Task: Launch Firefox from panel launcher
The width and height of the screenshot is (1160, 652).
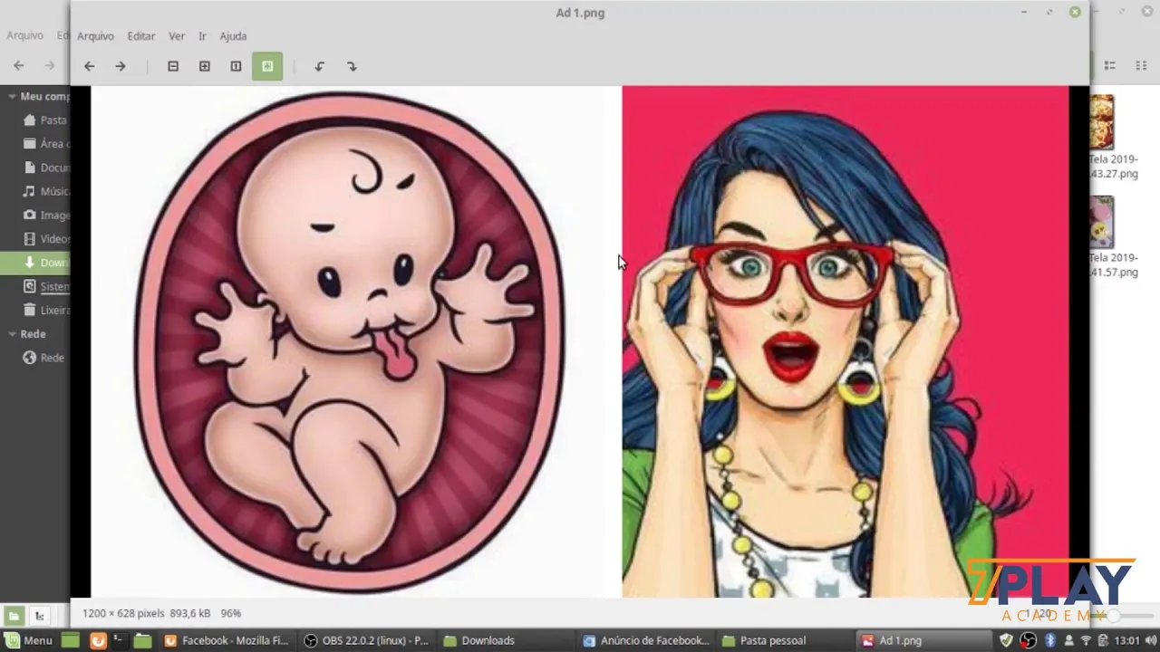Action: tap(98, 640)
